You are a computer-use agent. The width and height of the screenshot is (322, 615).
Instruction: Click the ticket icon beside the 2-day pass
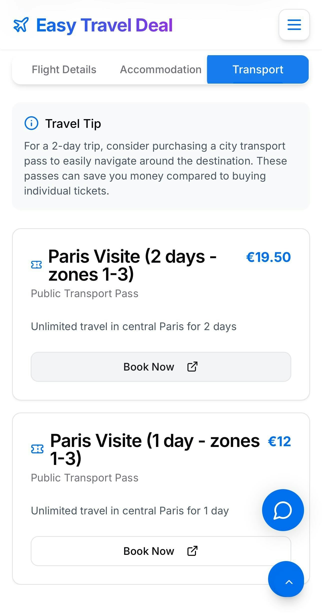36,265
